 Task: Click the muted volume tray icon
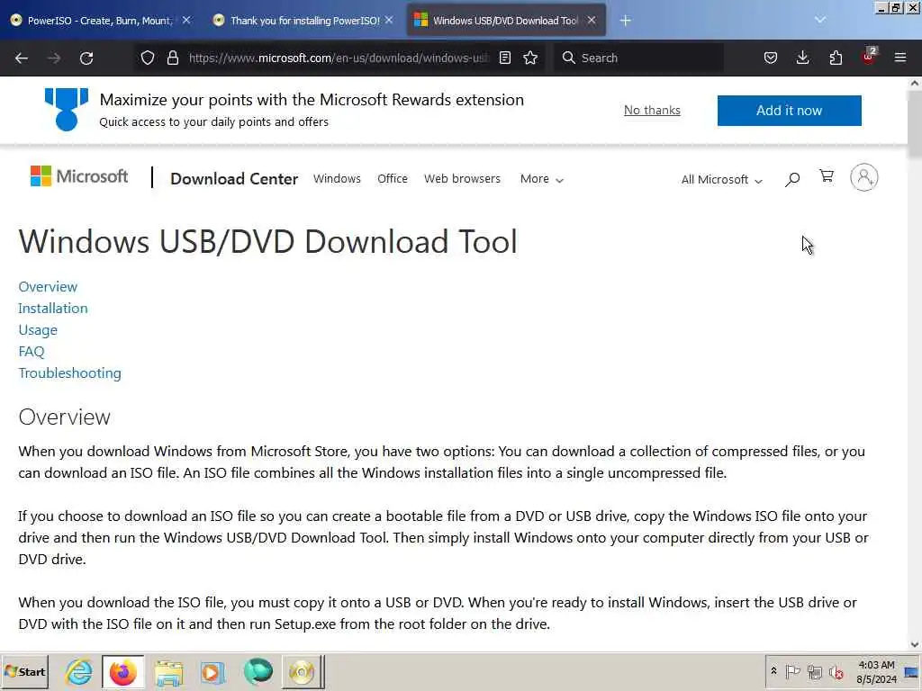click(836, 671)
